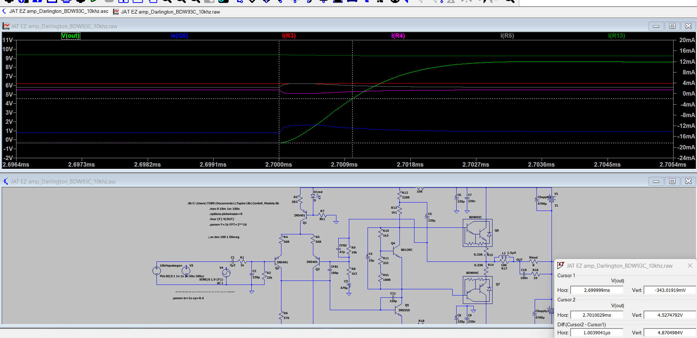This screenshot has width=697, height=338.
Task: Click the 2.7000ms time axis label
Action: tap(279, 164)
